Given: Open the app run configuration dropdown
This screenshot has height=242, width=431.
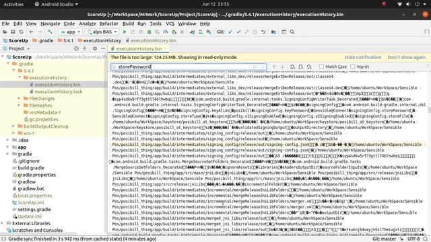Looking at the screenshot, I should click(x=70, y=32).
